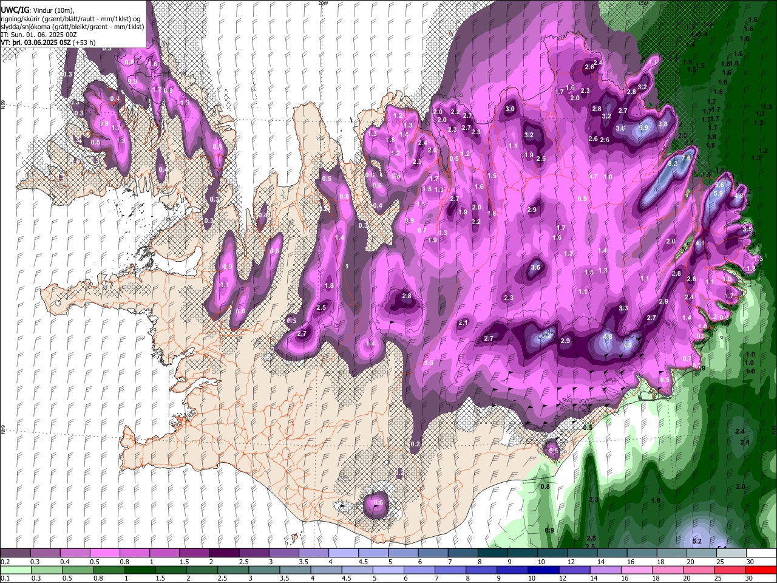Select the 3.0 snowfall value
777x583 pixels.
pyautogui.click(x=510, y=109)
